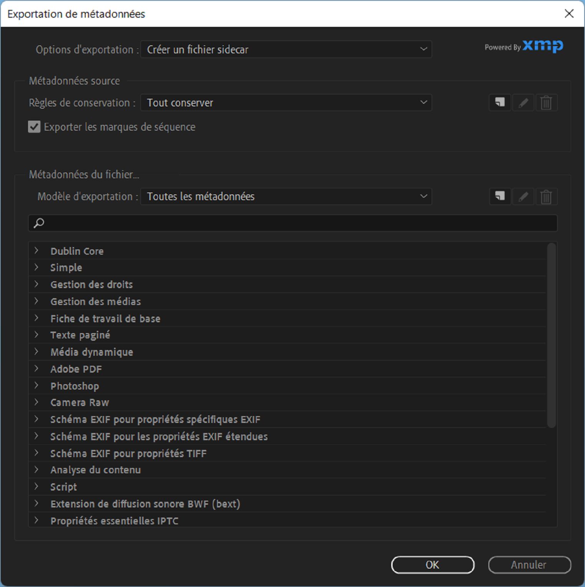Confirm export by clicking OK

point(433,565)
